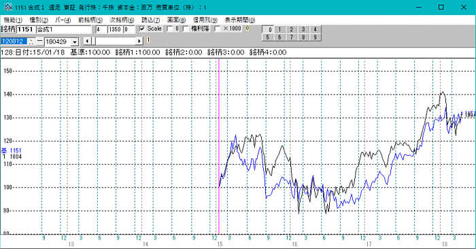Click the horizontal scrollbar track
This screenshot has height=249, width=476.
point(116,41)
